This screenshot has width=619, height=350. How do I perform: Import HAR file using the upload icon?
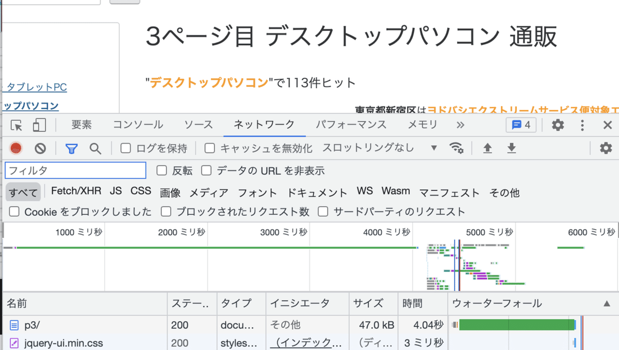click(x=487, y=148)
